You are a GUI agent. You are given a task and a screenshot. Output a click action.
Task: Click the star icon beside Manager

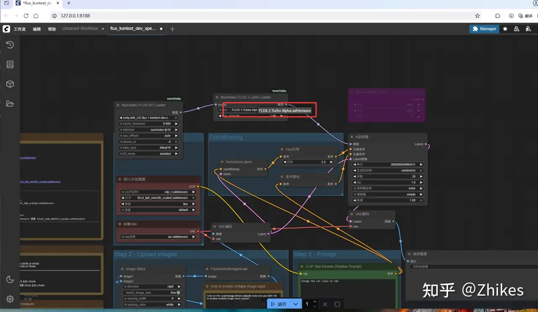[505, 29]
